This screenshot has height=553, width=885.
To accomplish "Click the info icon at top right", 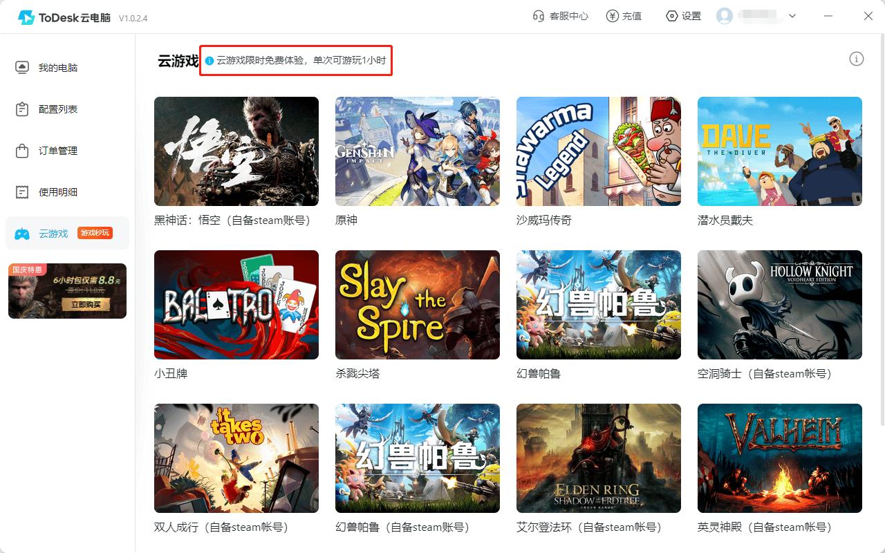I will (x=856, y=59).
